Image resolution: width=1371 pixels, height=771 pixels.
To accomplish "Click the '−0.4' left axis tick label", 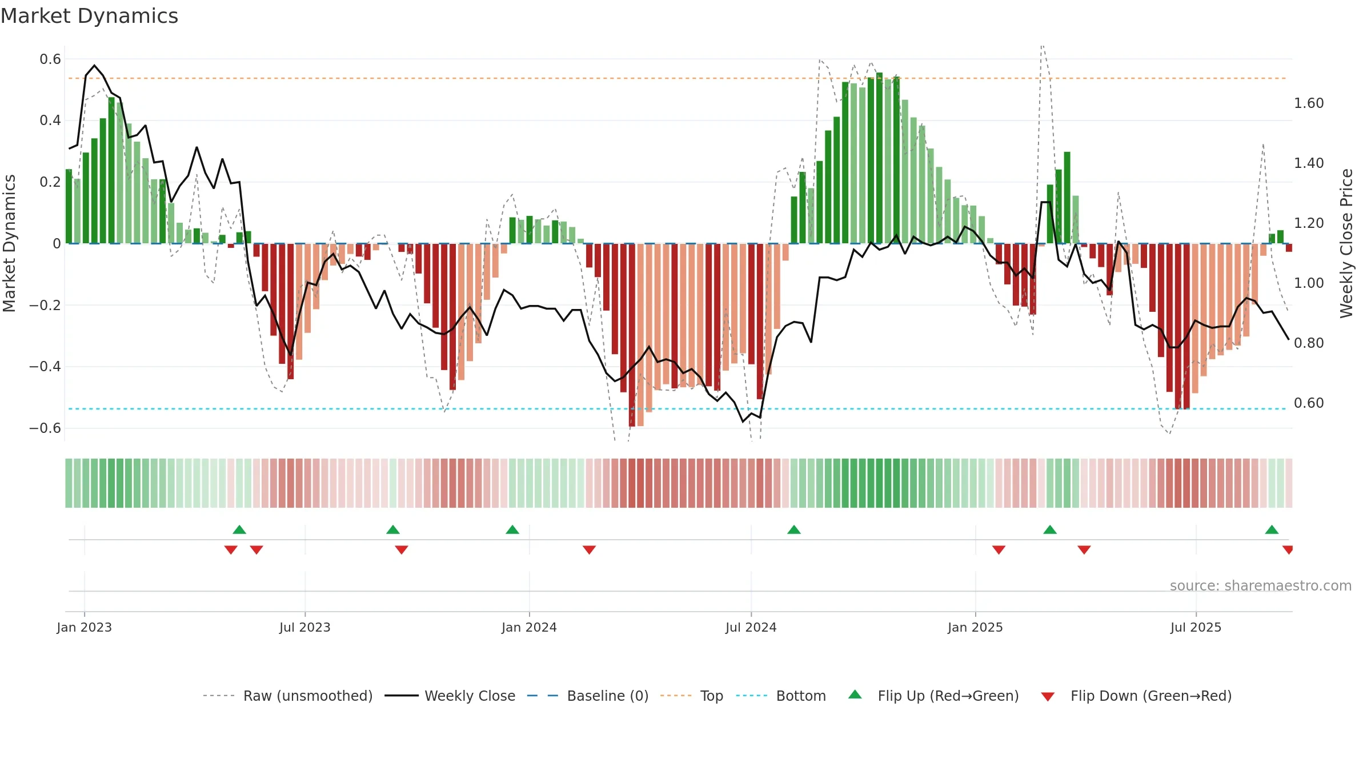I will [x=45, y=366].
